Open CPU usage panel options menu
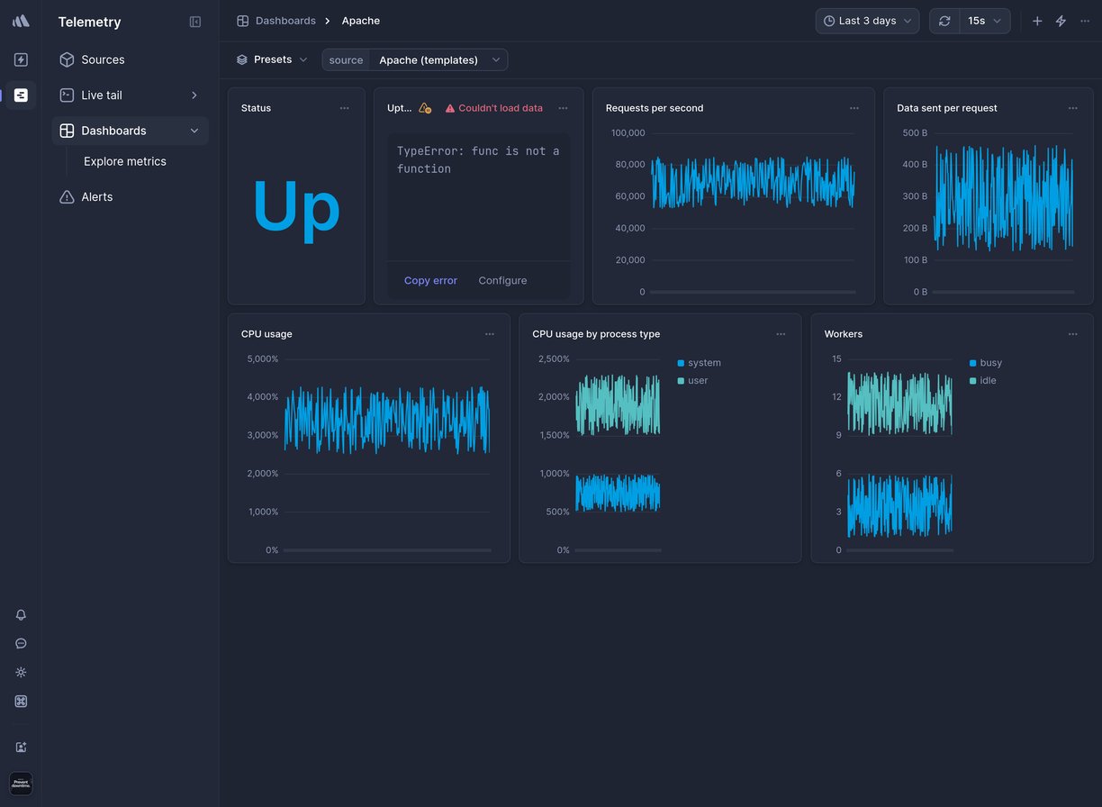 tap(490, 334)
